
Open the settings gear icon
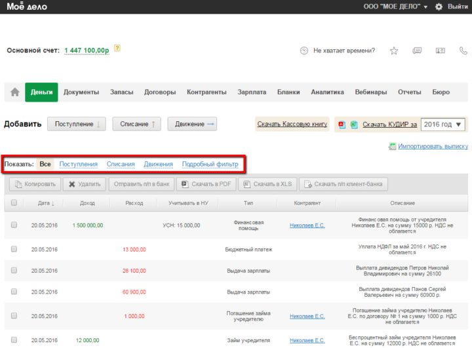tap(439, 7)
